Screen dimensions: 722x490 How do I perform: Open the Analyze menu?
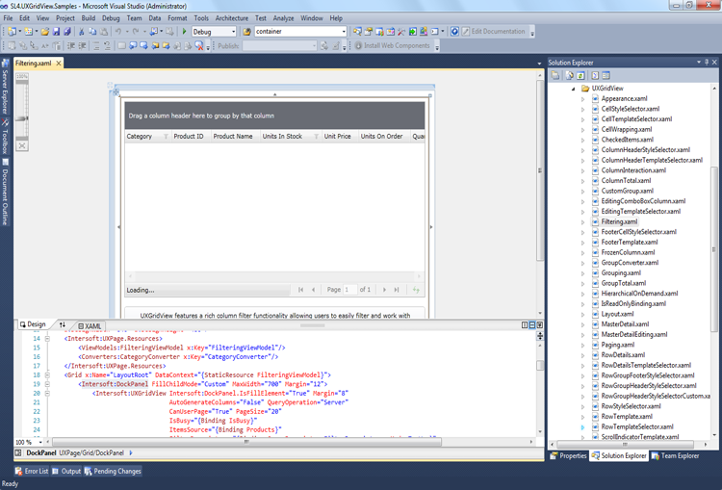click(x=283, y=18)
